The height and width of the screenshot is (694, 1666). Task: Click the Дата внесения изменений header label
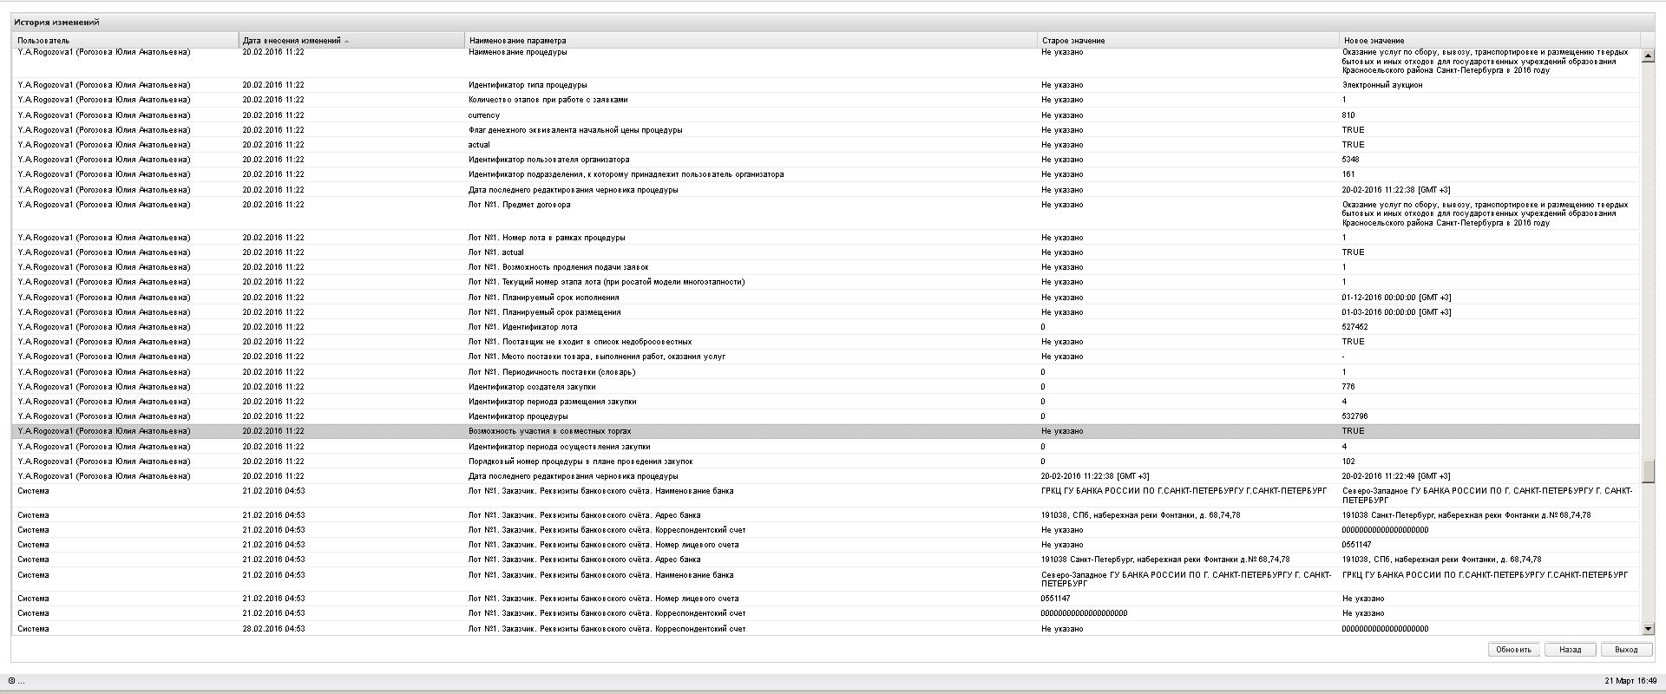(x=292, y=41)
